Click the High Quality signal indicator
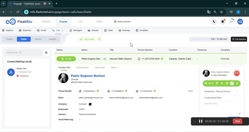The height and width of the screenshot is (132, 249). (x=87, y=39)
